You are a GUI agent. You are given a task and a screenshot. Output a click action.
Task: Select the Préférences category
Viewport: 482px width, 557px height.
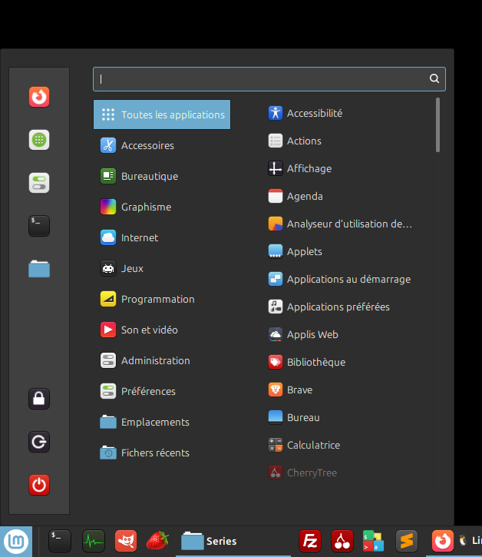(148, 391)
